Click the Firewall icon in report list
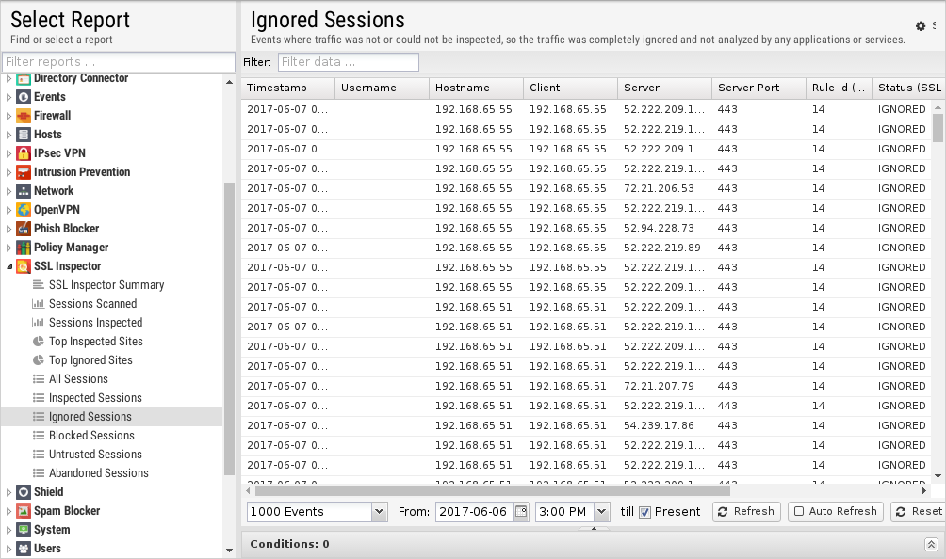 pos(24,116)
